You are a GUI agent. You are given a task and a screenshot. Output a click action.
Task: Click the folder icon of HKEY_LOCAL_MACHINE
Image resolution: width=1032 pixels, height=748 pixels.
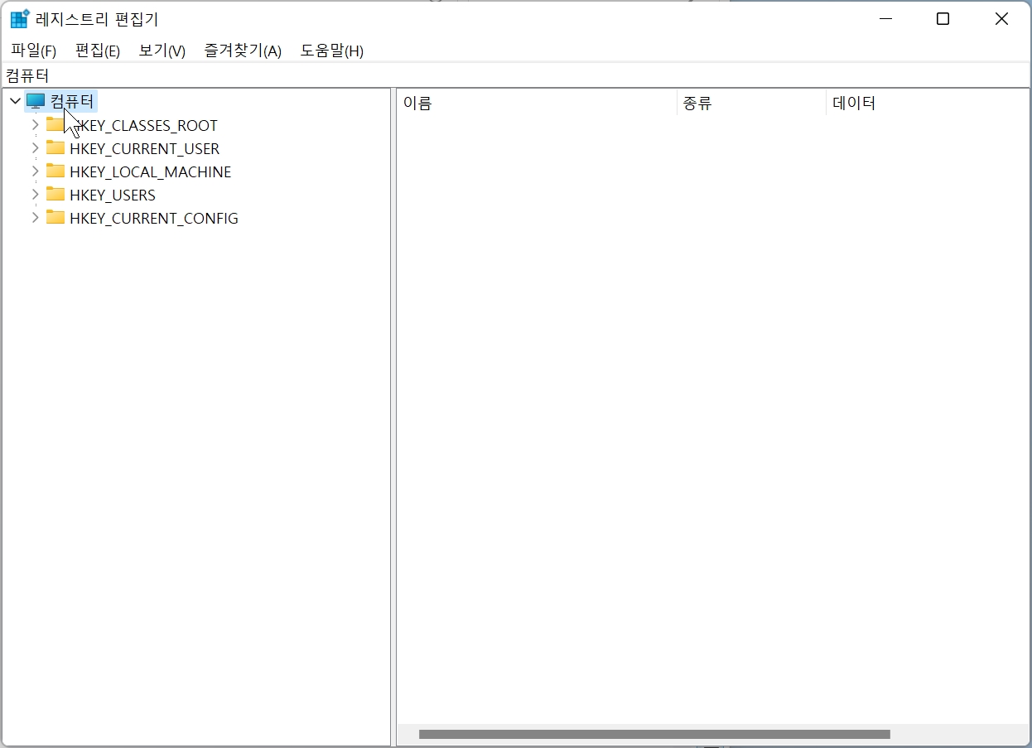pyautogui.click(x=55, y=171)
